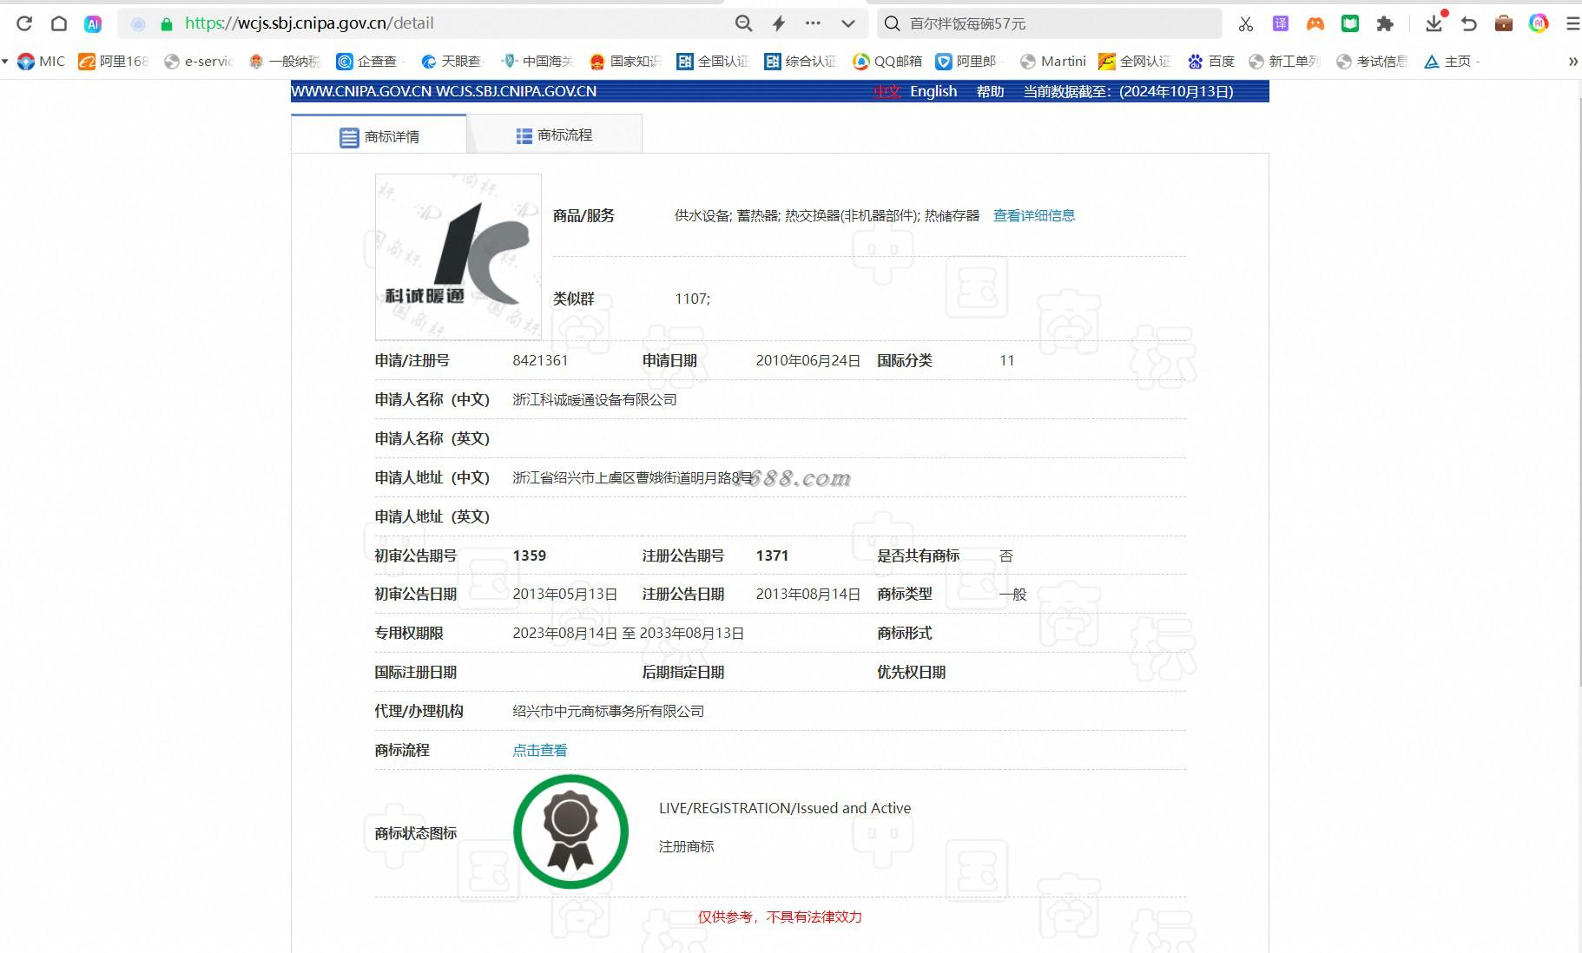Screen dimensions: 1582x953
Task: Open the AI assistant icon beside home
Action: click(x=93, y=23)
